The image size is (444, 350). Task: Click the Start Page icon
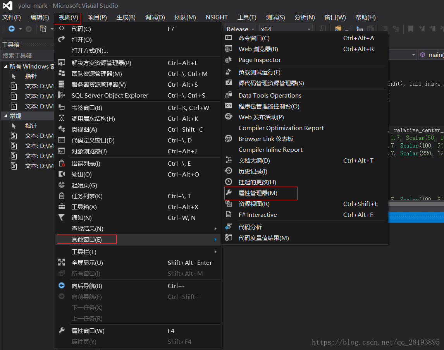click(x=62, y=185)
